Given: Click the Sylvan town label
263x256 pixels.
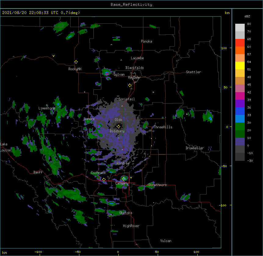Looking at the screenshot, I should coord(119,74).
